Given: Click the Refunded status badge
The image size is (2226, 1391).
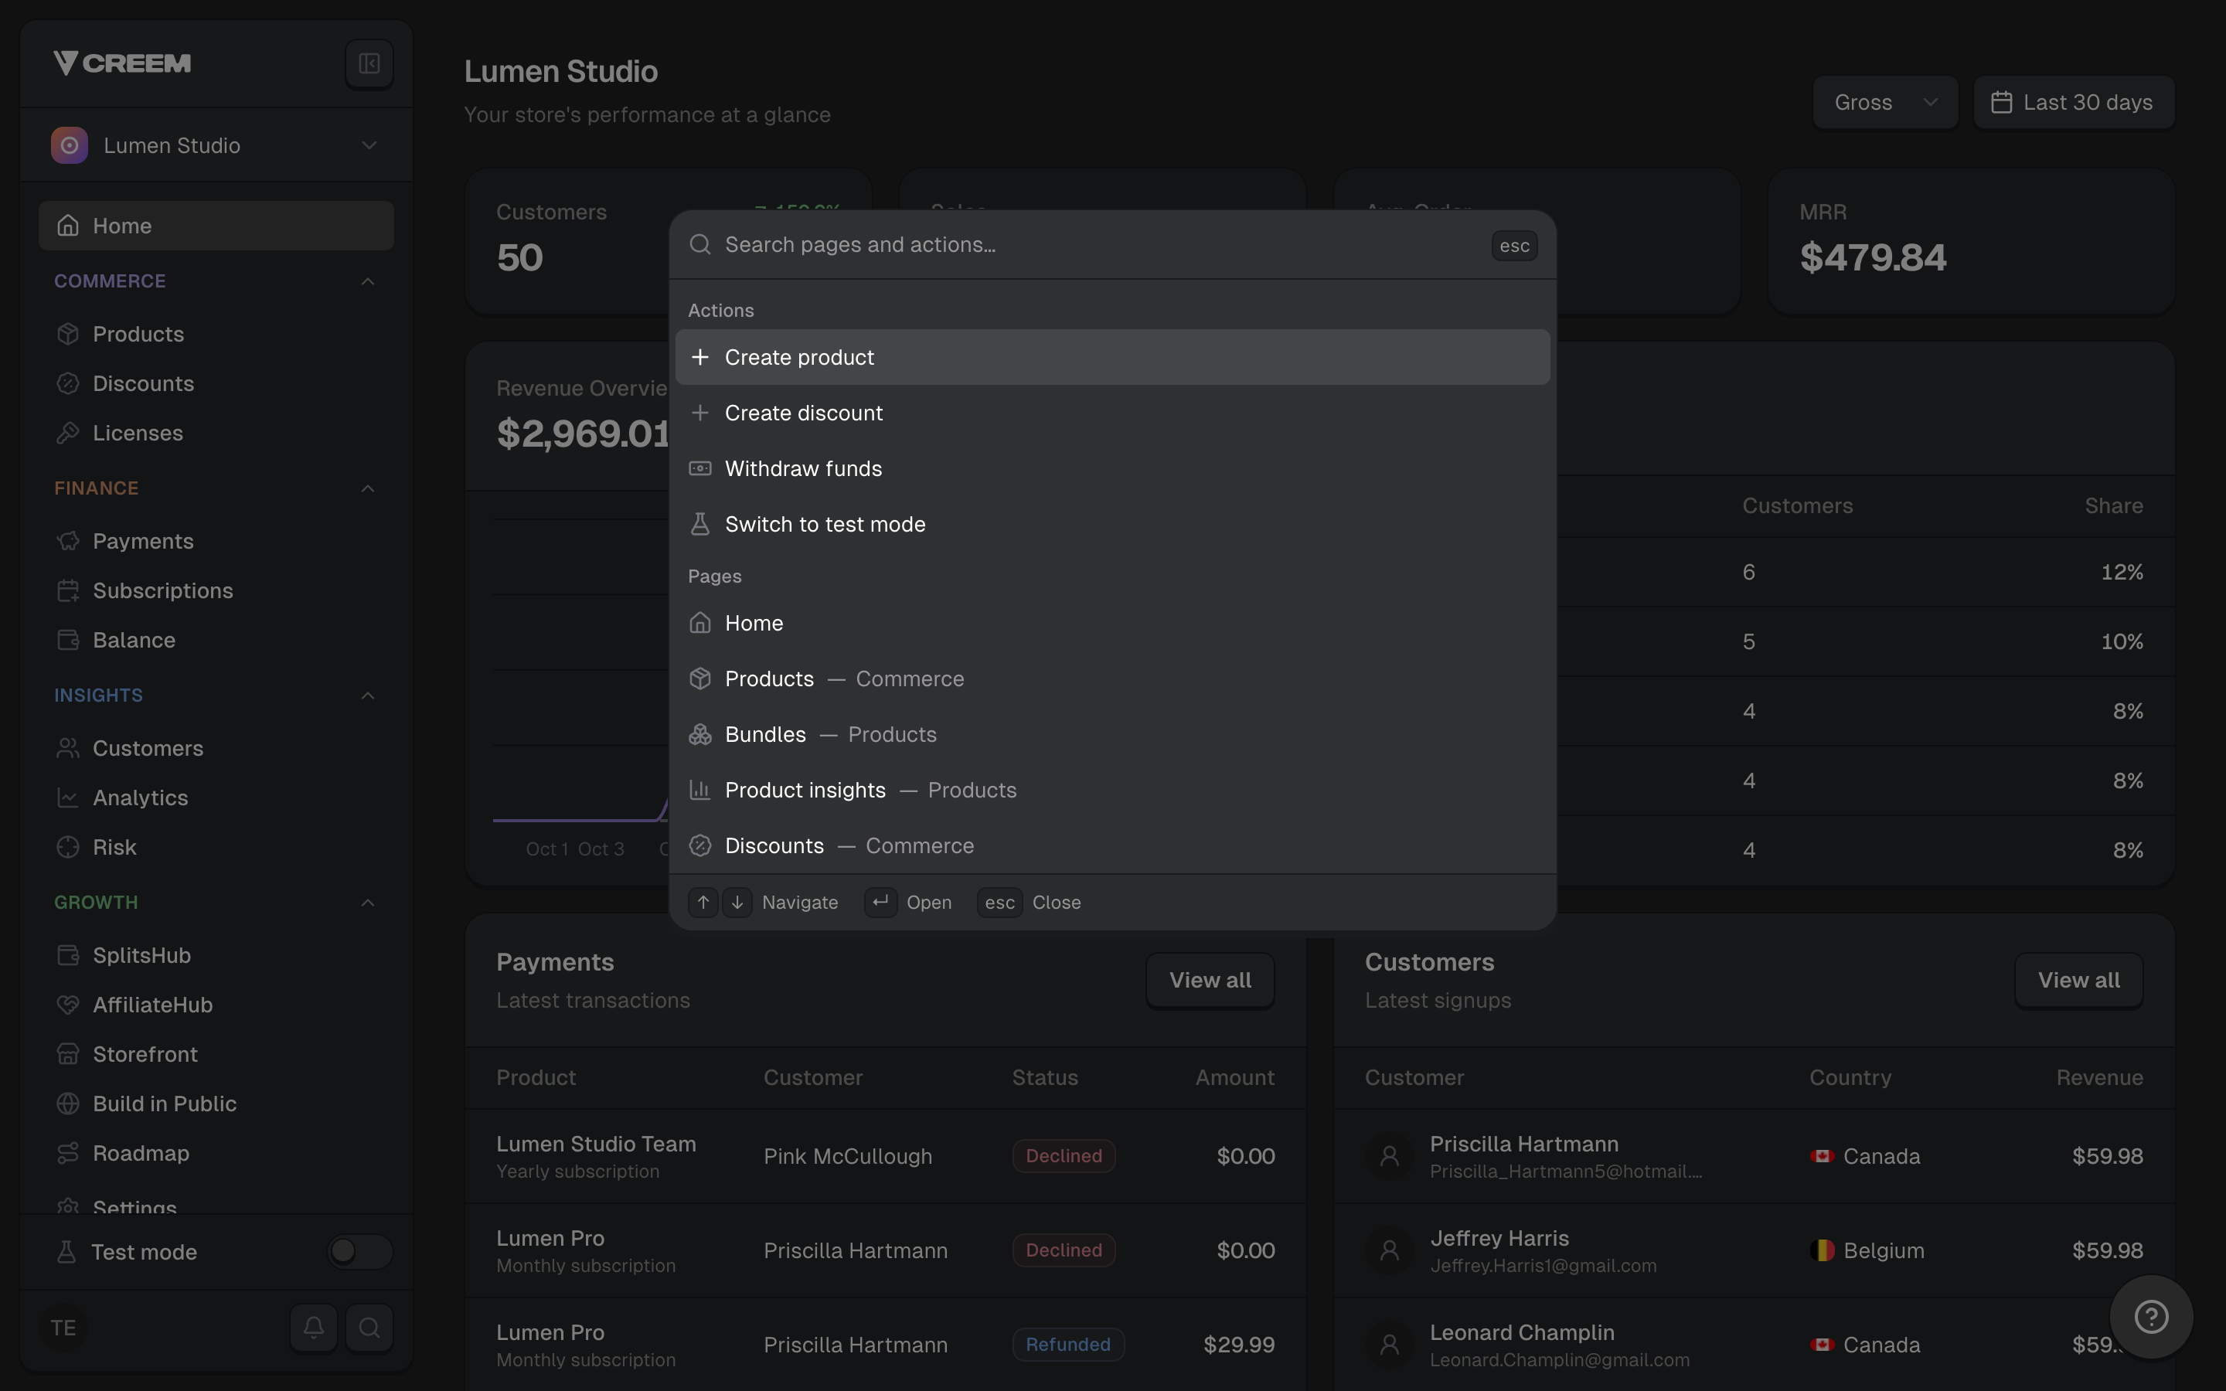Looking at the screenshot, I should pos(1068,1345).
